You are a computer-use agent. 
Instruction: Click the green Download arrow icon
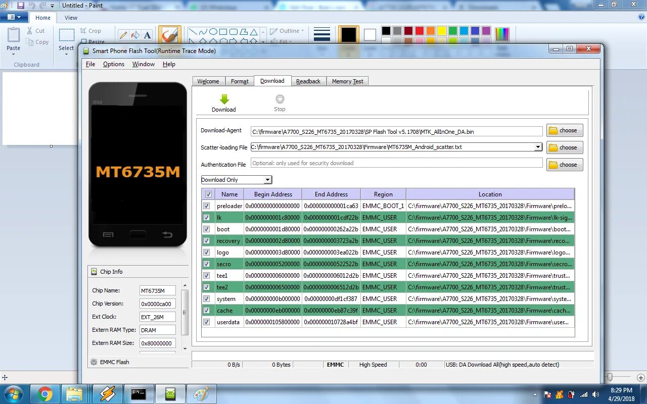click(224, 99)
